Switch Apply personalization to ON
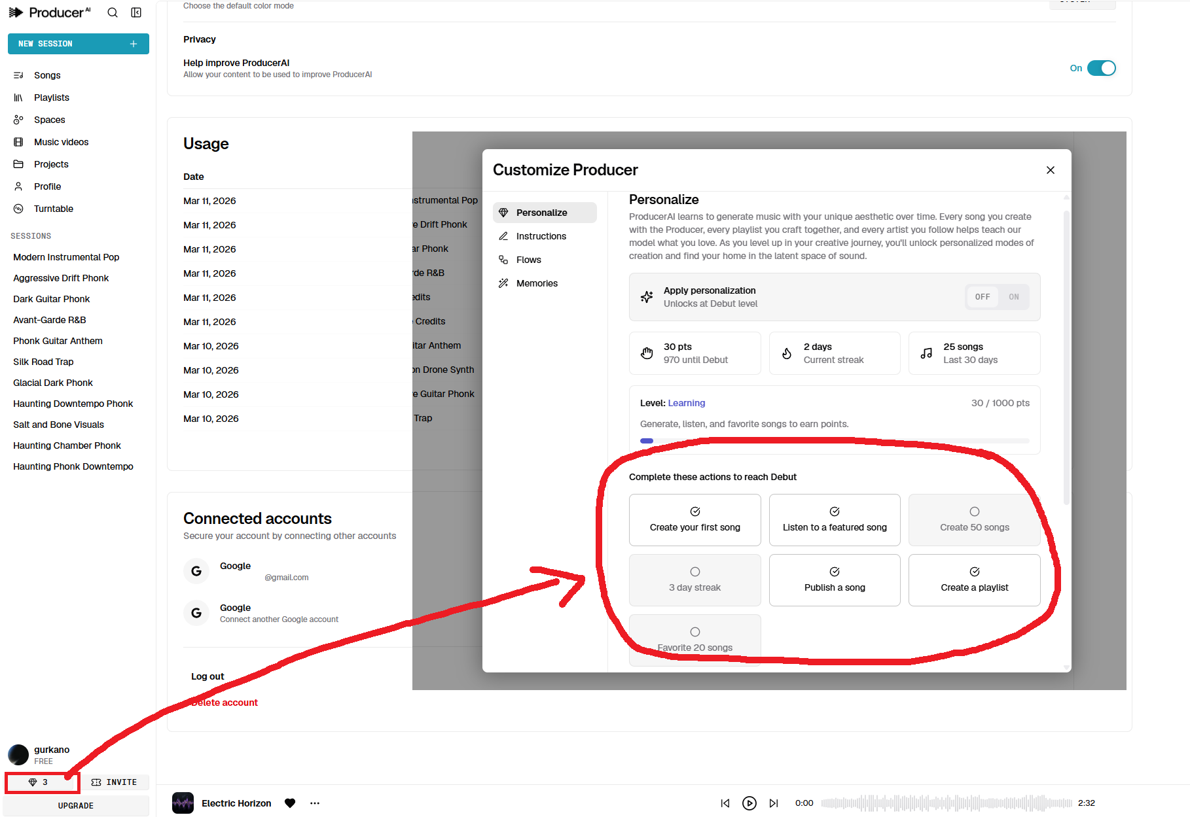This screenshot has height=817, width=1190. [1014, 297]
